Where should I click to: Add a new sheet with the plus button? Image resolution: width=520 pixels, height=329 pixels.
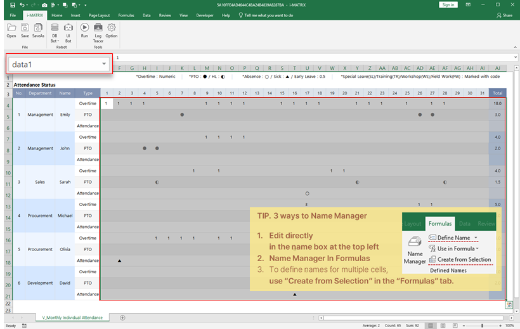122,317
